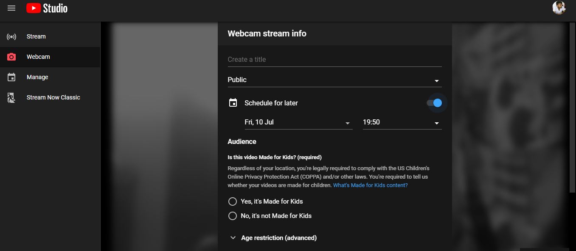Image resolution: width=576 pixels, height=251 pixels.
Task: Click calendar icon beside Schedule for later
Action: point(233,103)
